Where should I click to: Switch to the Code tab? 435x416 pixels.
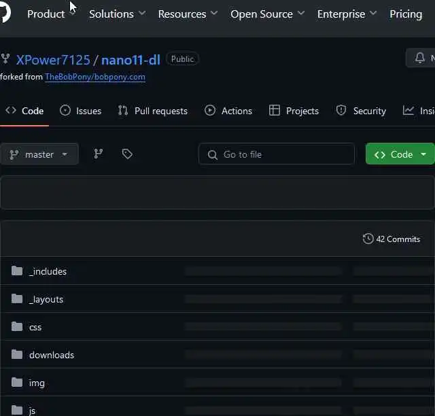24,111
